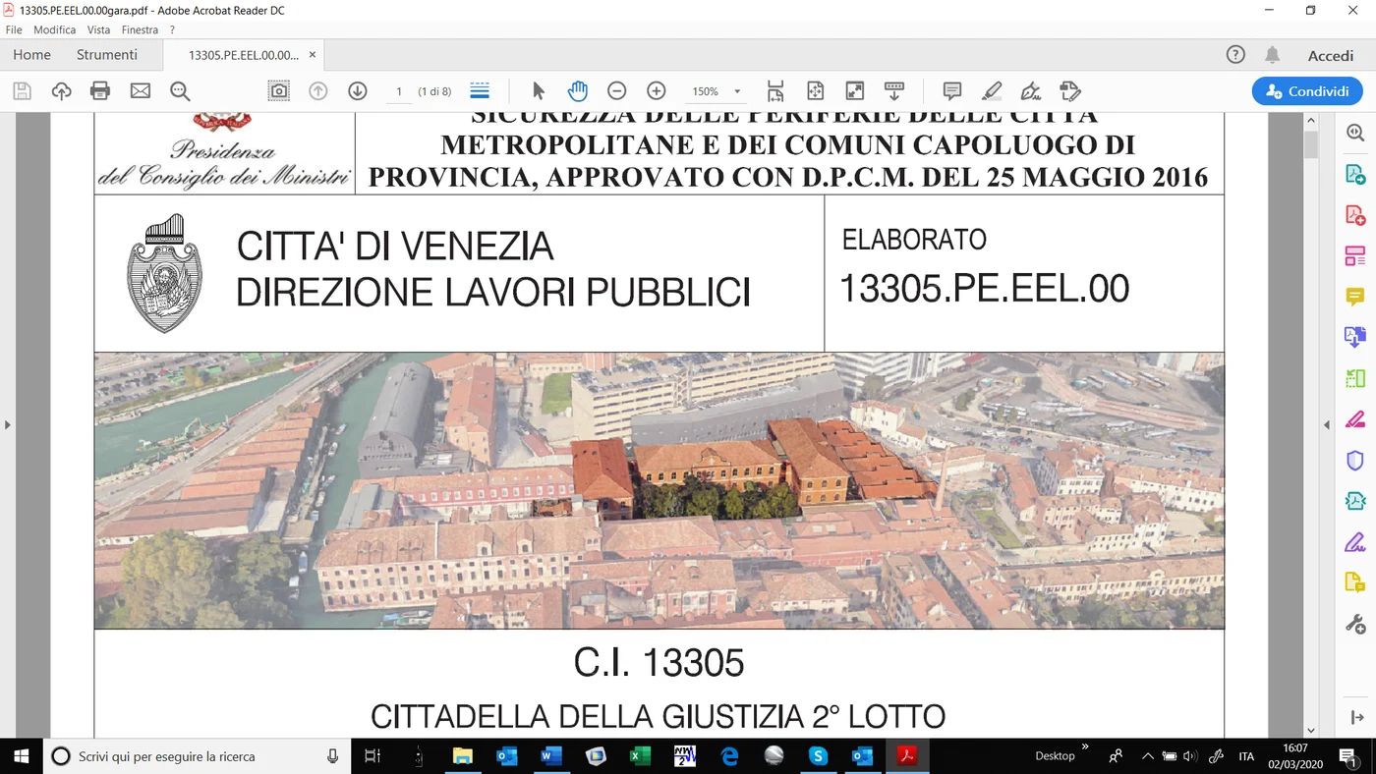
Task: Open the File menu
Action: point(14,30)
